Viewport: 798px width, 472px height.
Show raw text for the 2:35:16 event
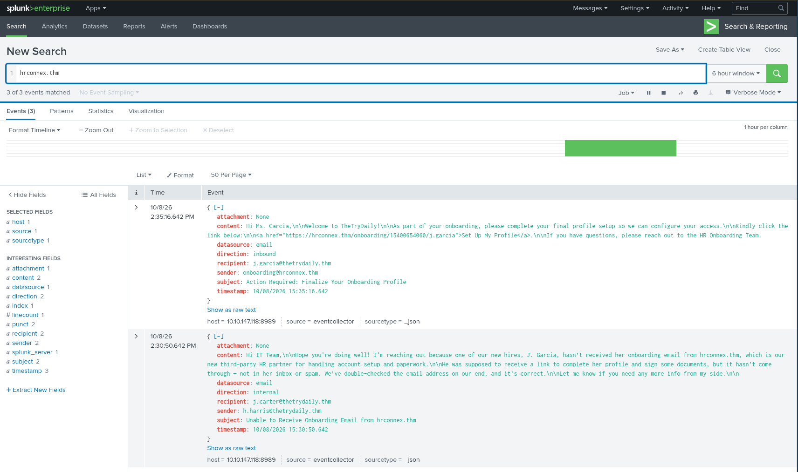pos(231,310)
